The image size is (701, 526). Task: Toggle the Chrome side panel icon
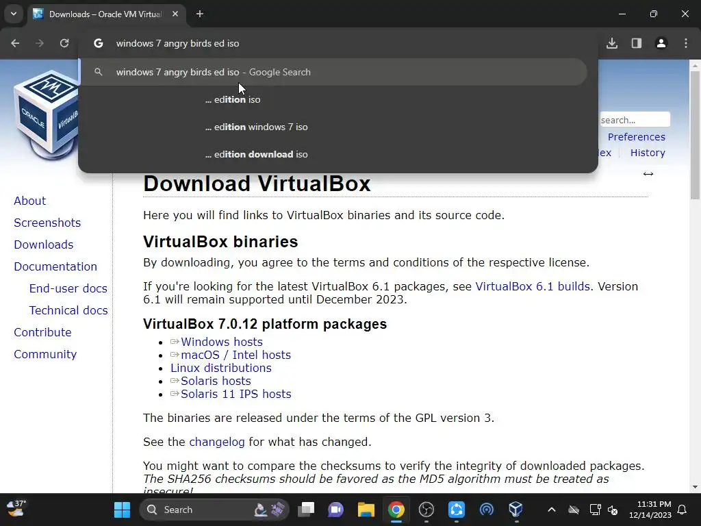(637, 43)
